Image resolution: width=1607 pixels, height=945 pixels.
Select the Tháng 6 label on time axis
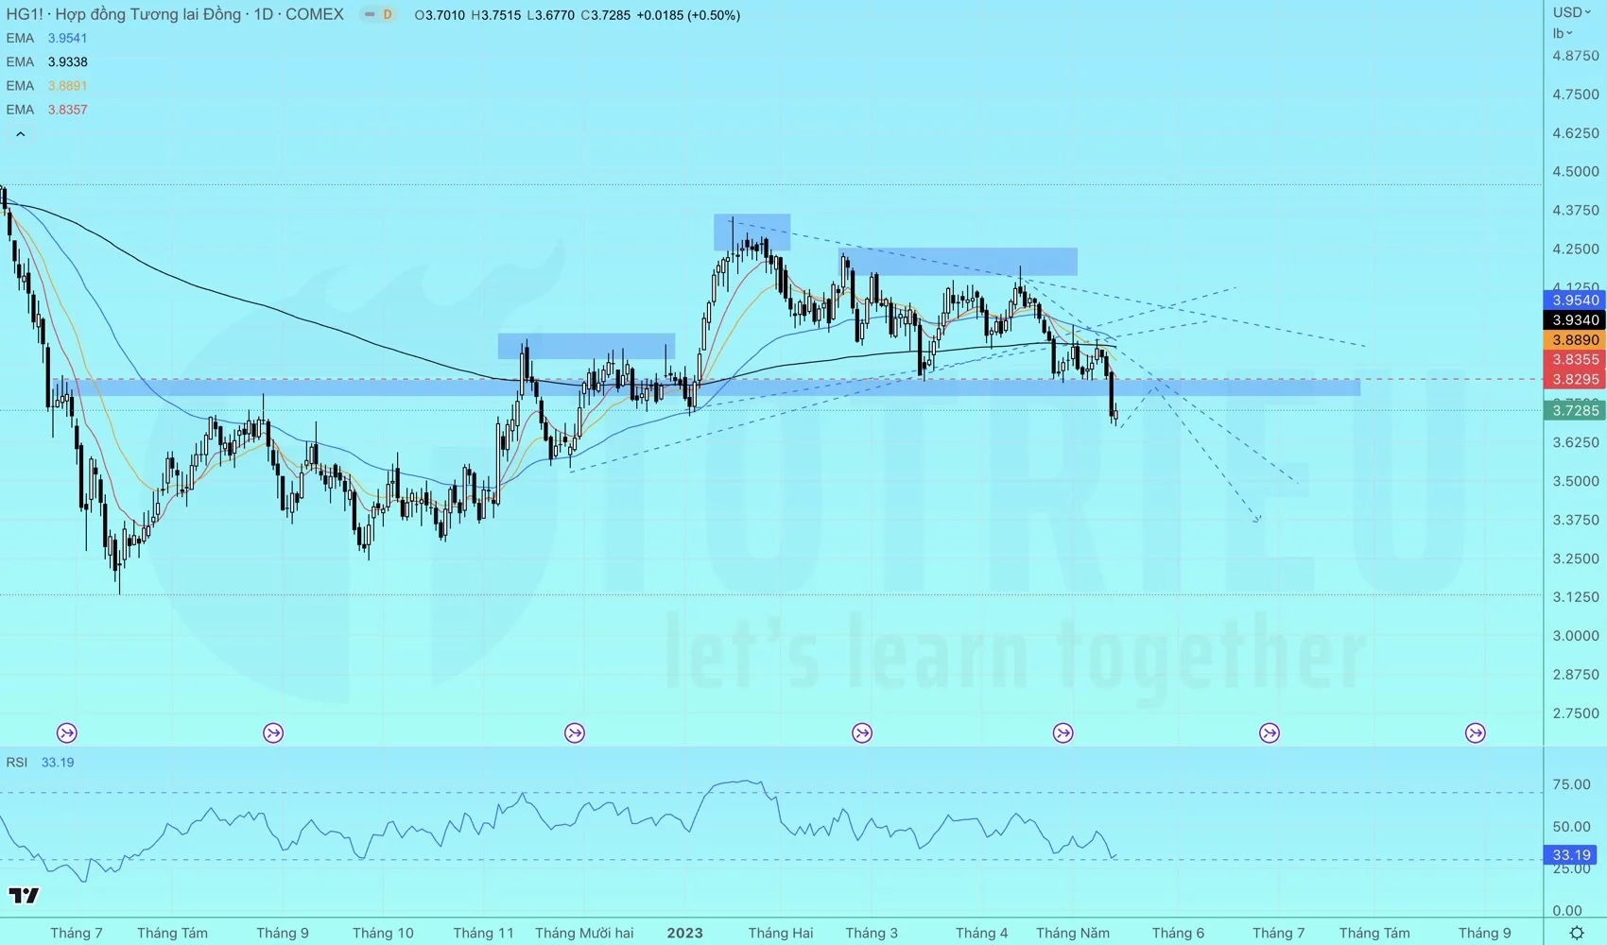click(x=1178, y=933)
